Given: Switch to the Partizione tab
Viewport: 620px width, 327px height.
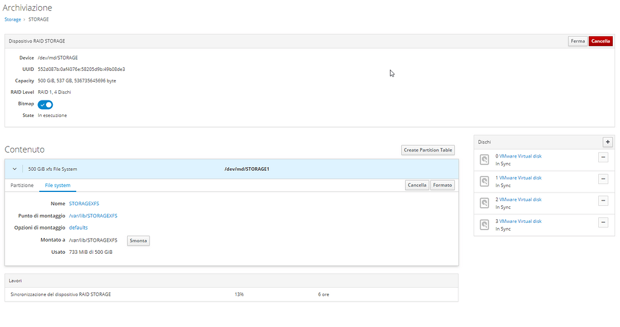Looking at the screenshot, I should [22, 185].
